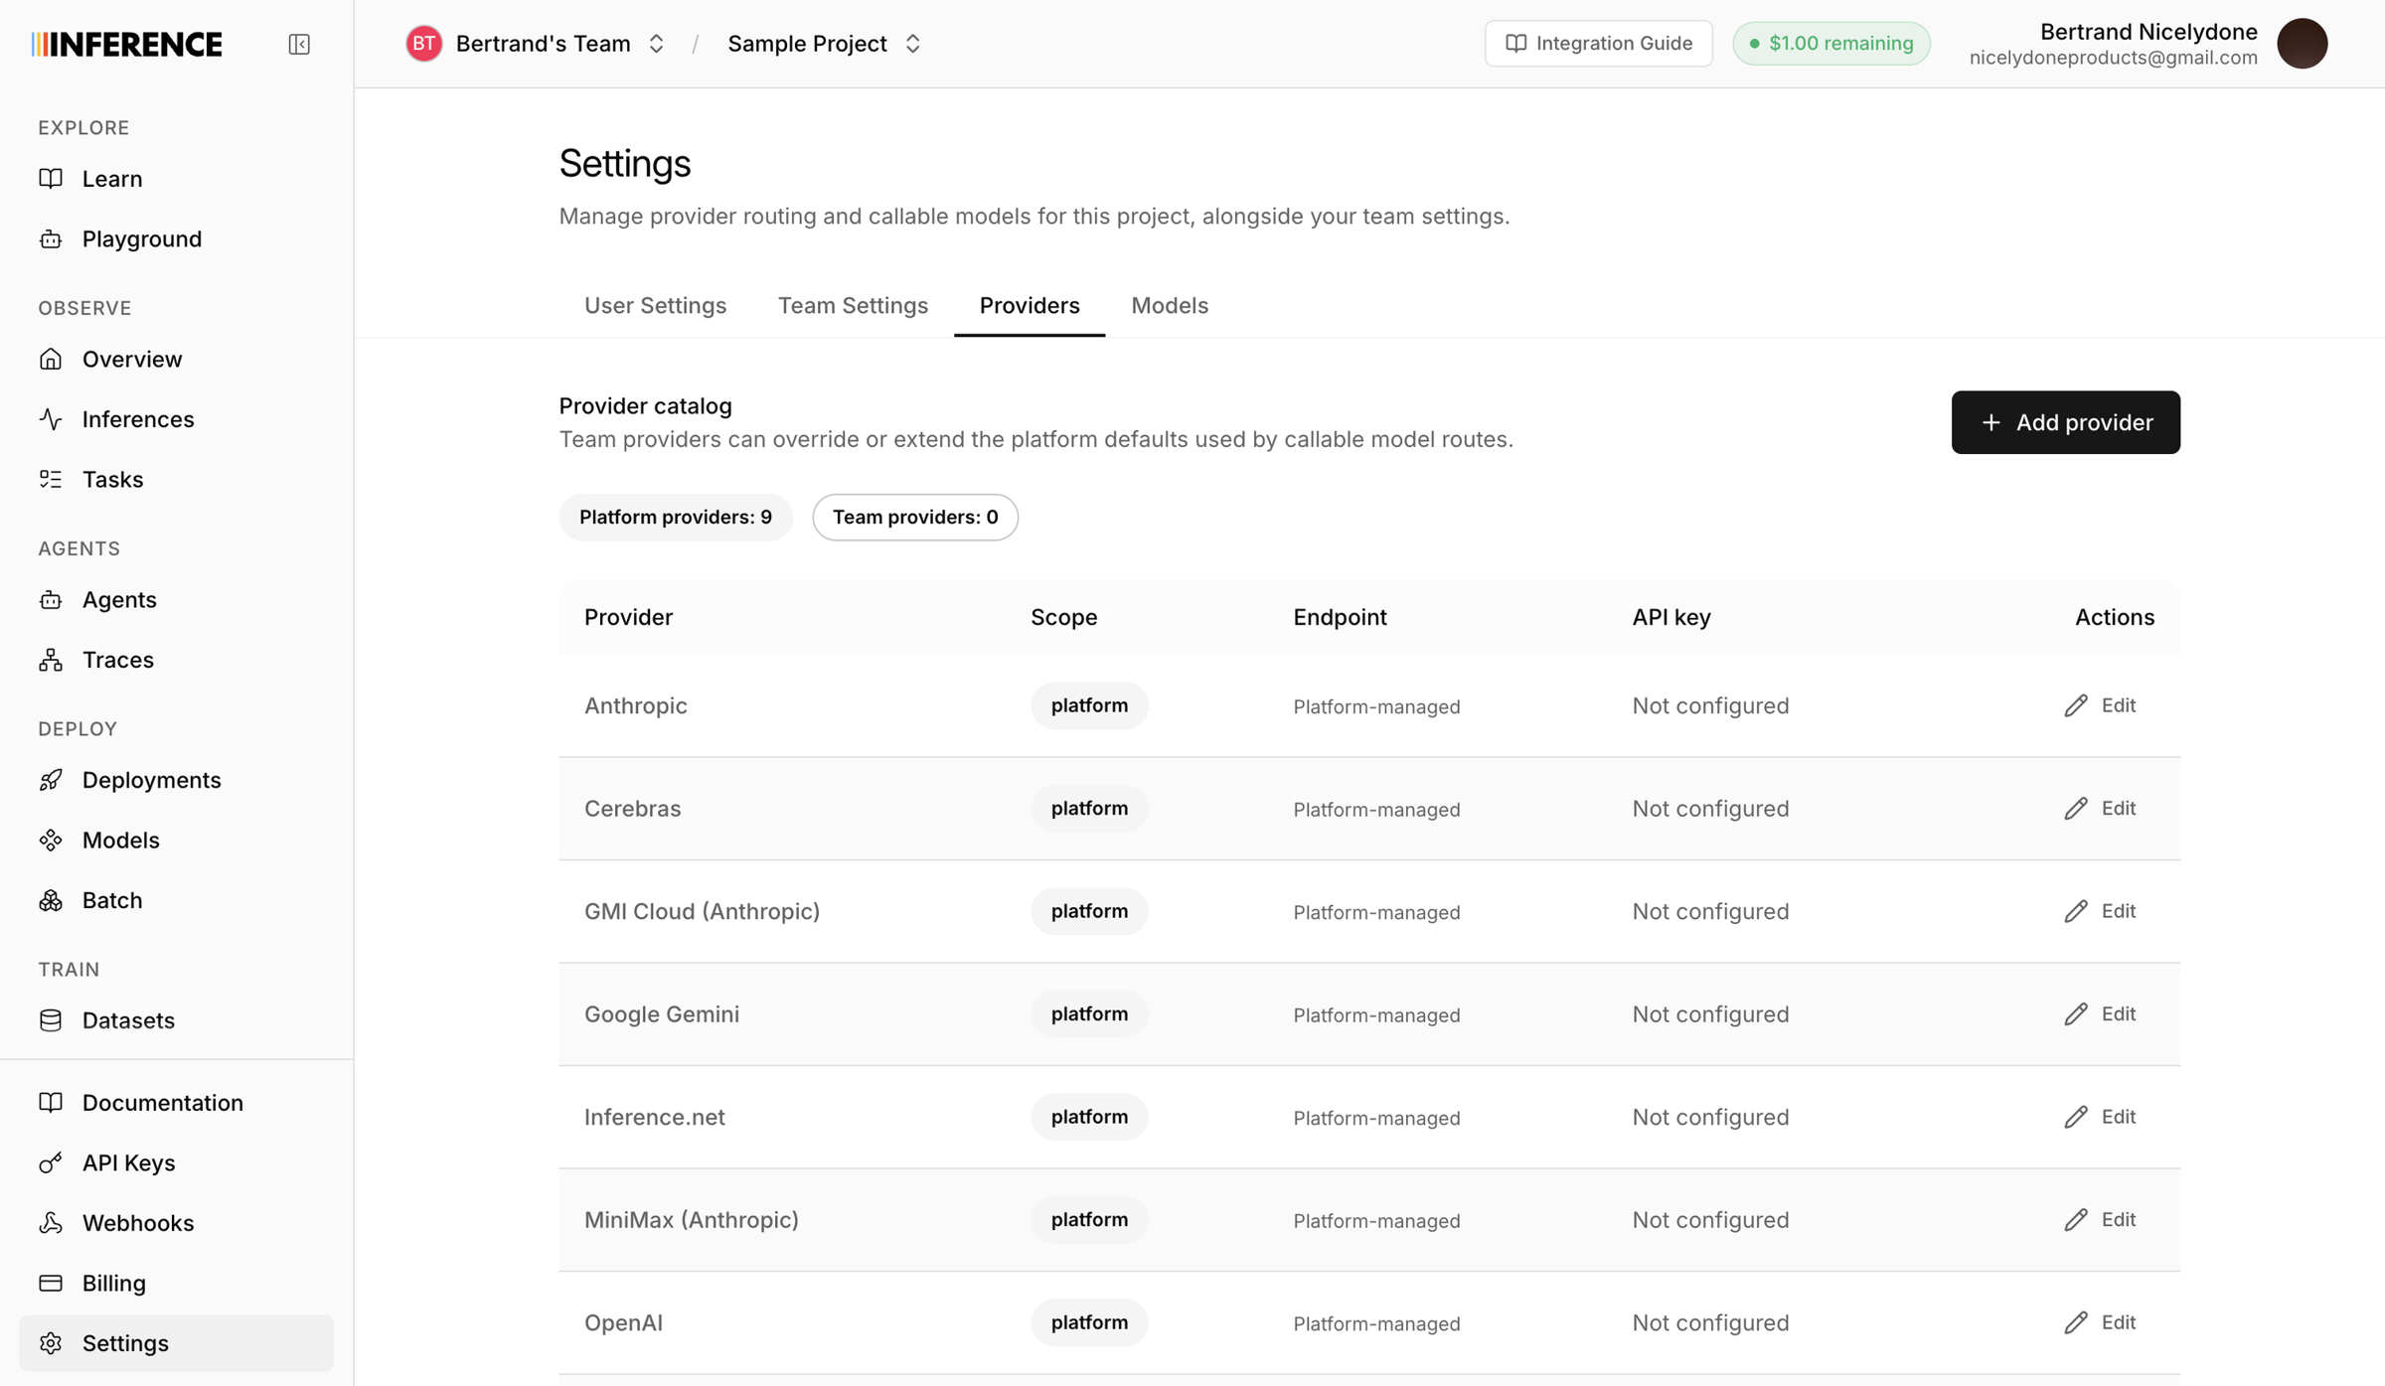Open API Keys key icon
Viewport: 2385px width, 1386px height.
(51, 1162)
